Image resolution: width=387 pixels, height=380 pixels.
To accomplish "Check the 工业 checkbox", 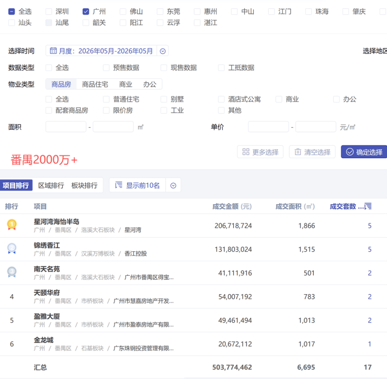I will [164, 110].
